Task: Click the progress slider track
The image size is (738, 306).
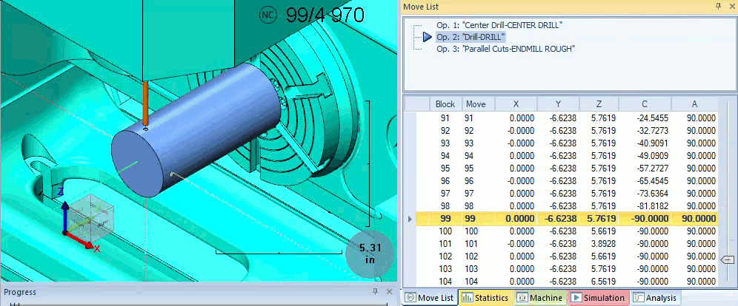Action: (x=198, y=304)
